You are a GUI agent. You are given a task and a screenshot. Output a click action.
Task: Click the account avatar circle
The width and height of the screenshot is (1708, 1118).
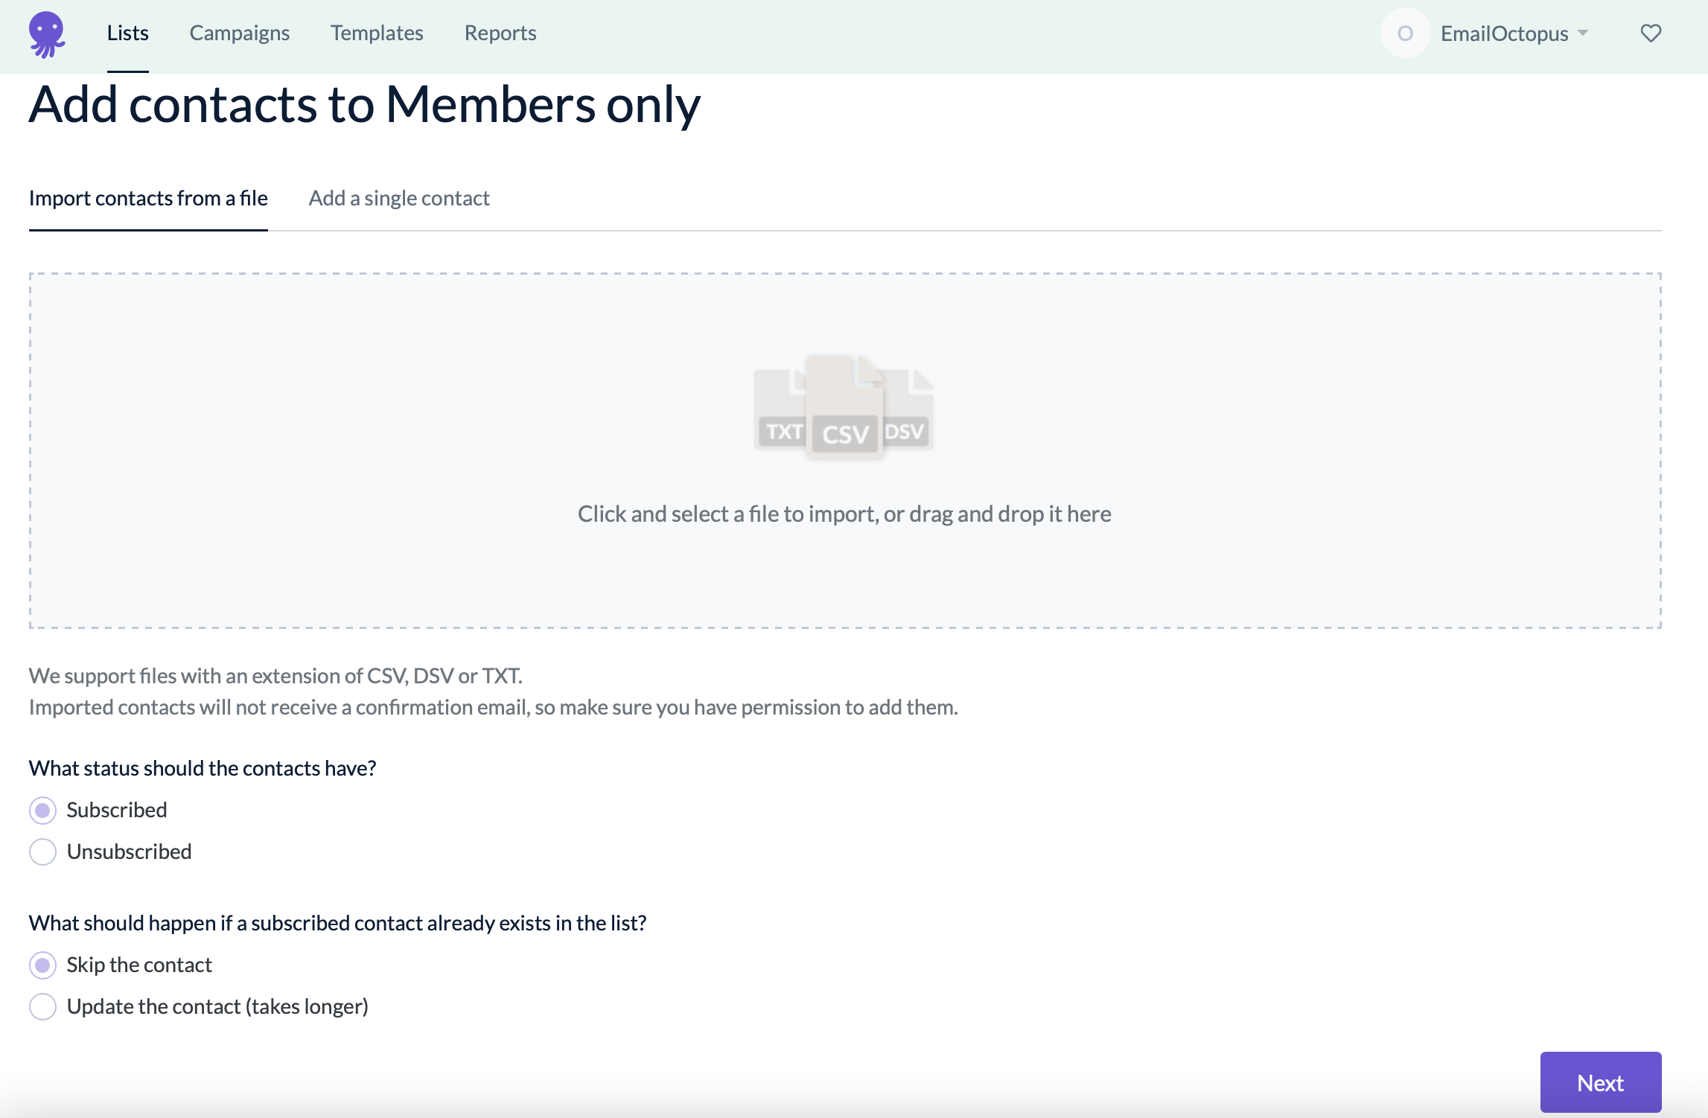click(x=1405, y=33)
